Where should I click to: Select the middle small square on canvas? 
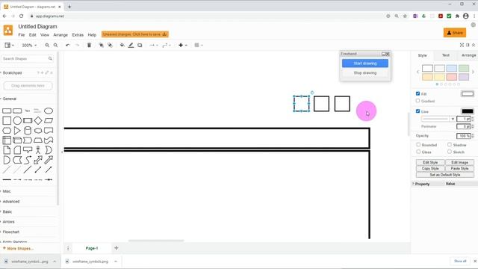(x=321, y=104)
